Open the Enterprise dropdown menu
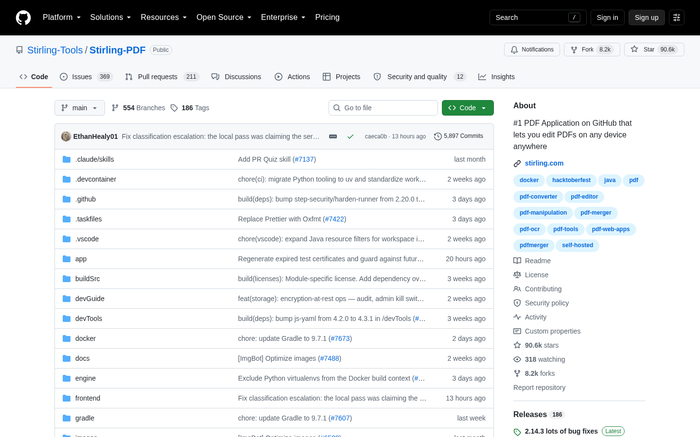The image size is (700, 437). coord(283,17)
